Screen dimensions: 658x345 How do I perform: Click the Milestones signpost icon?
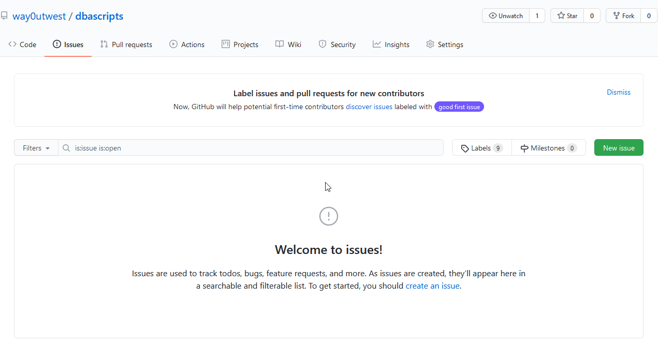524,148
